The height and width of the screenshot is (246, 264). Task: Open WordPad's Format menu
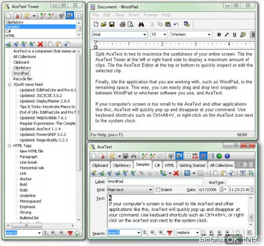coord(150,15)
